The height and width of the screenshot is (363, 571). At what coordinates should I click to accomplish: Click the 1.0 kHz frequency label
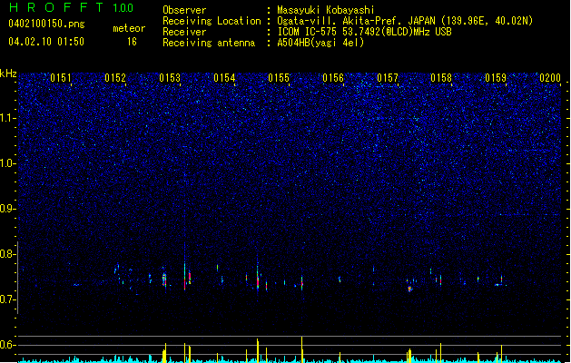7,163
